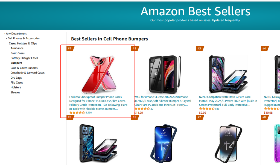Viewport: 280px width, 165px height.
Task: Open the WXR iPhone SE case link
Action: [163, 101]
